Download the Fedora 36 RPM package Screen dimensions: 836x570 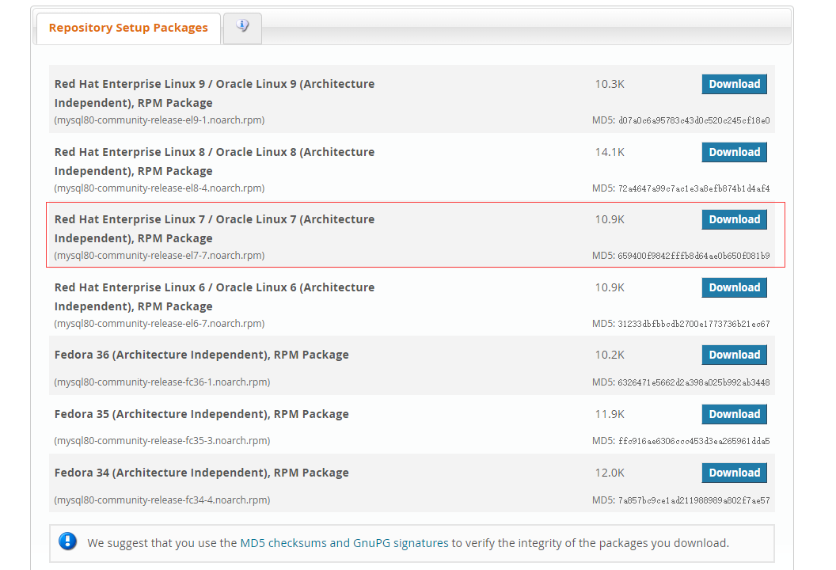734,355
